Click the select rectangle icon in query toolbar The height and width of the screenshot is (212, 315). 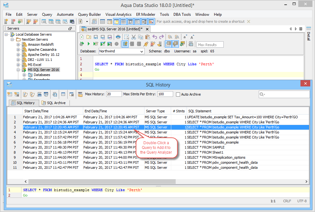click(x=127, y=37)
